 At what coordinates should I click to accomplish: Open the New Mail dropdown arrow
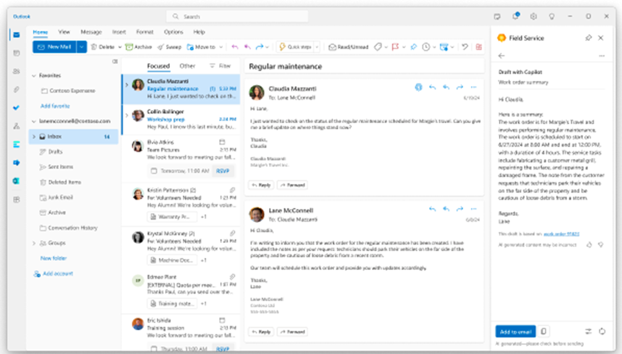pyautogui.click(x=82, y=47)
